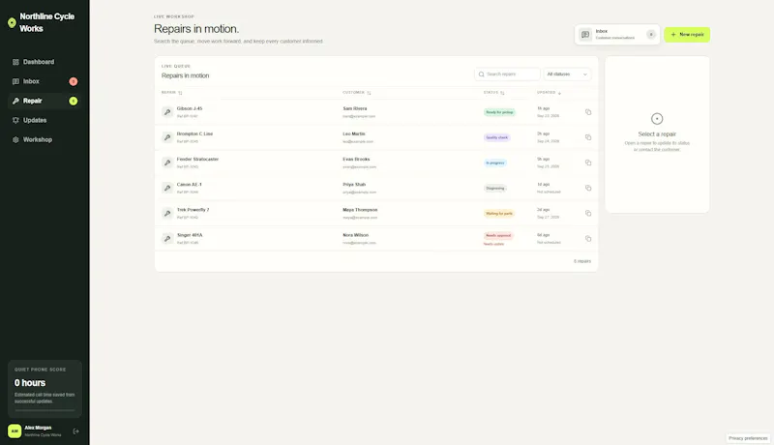Screen dimensions: 774x445
Task: Click the Waiting for parts status badge
Action: pyautogui.click(x=498, y=214)
